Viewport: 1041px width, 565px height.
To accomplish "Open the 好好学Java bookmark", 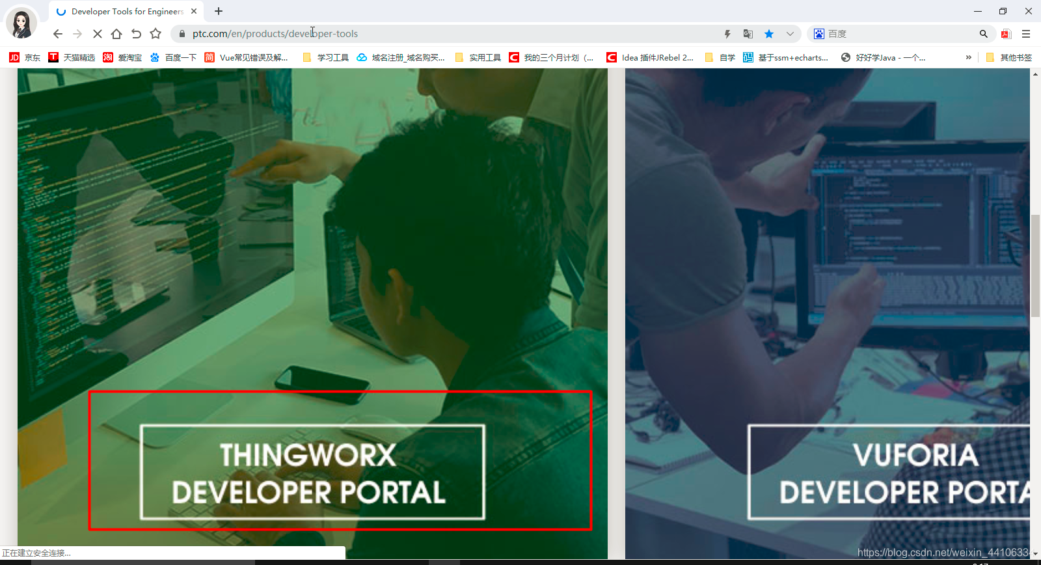I will pos(883,57).
